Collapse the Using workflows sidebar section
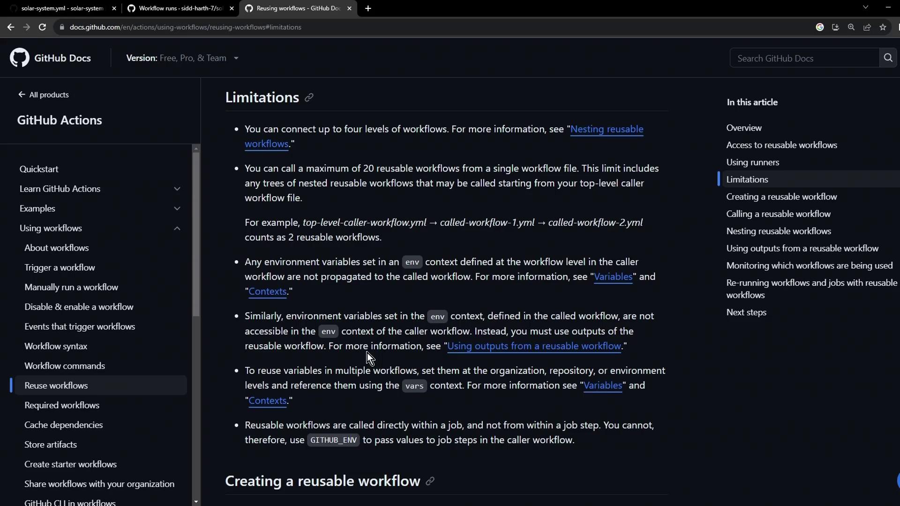Image resolution: width=900 pixels, height=506 pixels. (177, 228)
